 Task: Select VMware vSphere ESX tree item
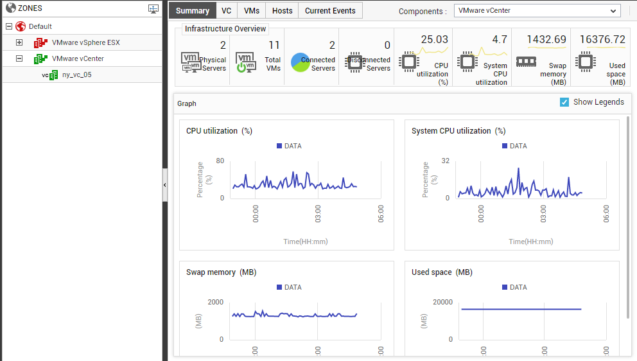click(85, 42)
